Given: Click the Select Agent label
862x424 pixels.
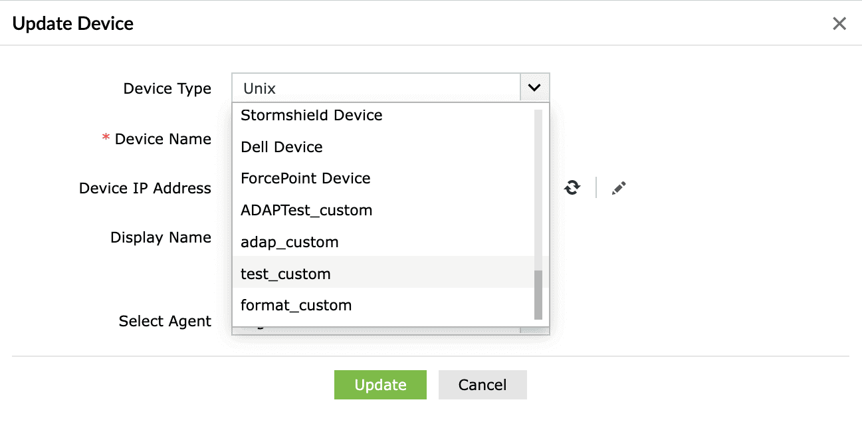Looking at the screenshot, I should pos(165,321).
